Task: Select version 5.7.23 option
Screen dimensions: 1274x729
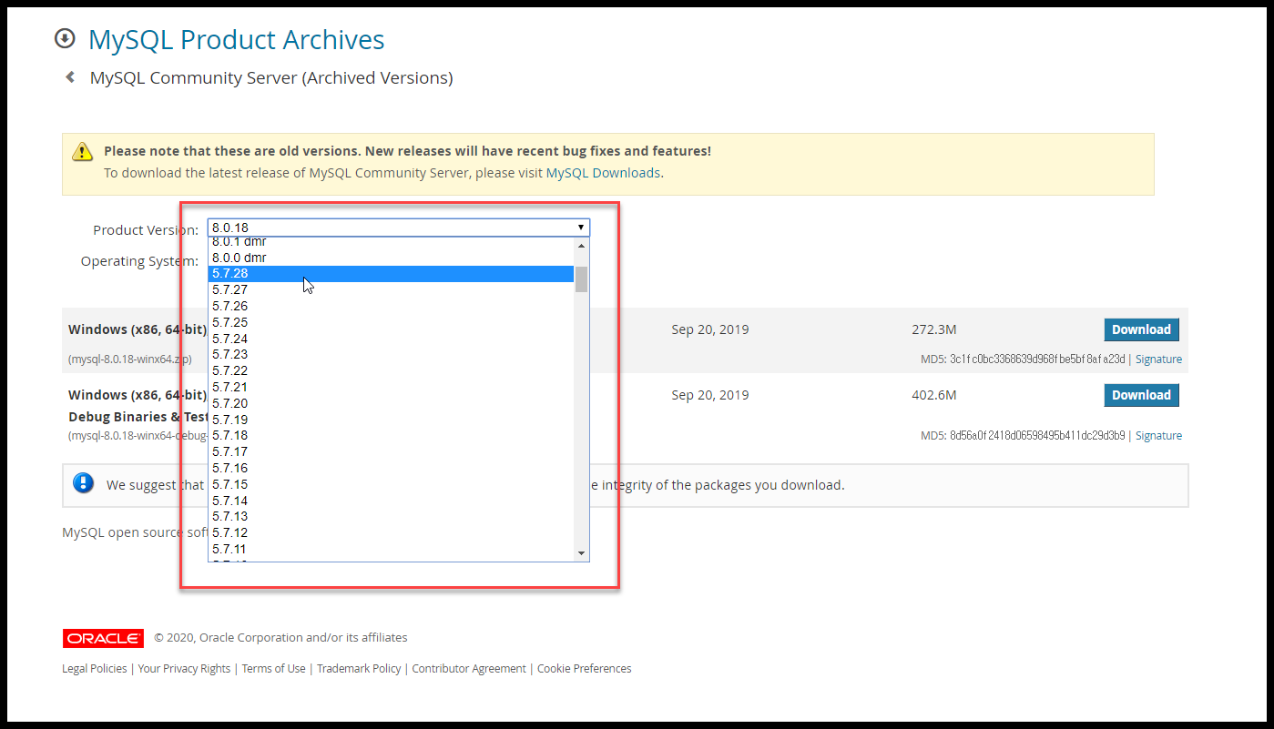Action: [x=391, y=354]
